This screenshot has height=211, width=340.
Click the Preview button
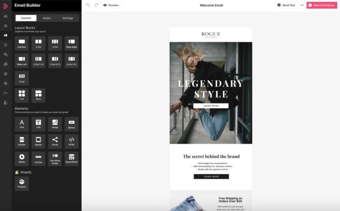[111, 5]
